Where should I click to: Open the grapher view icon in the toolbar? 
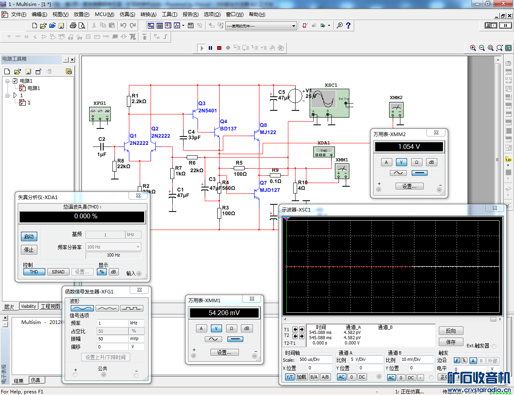[177, 25]
